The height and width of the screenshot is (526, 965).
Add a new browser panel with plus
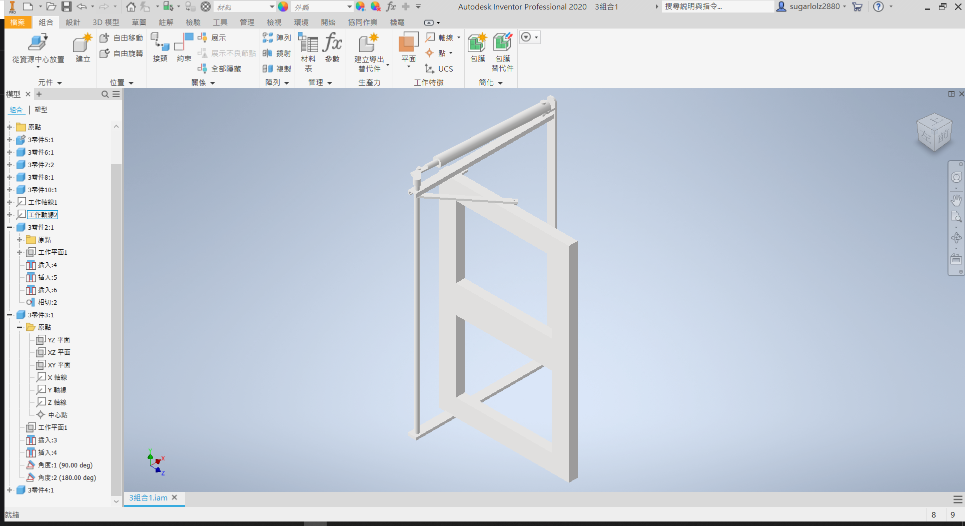coord(39,94)
